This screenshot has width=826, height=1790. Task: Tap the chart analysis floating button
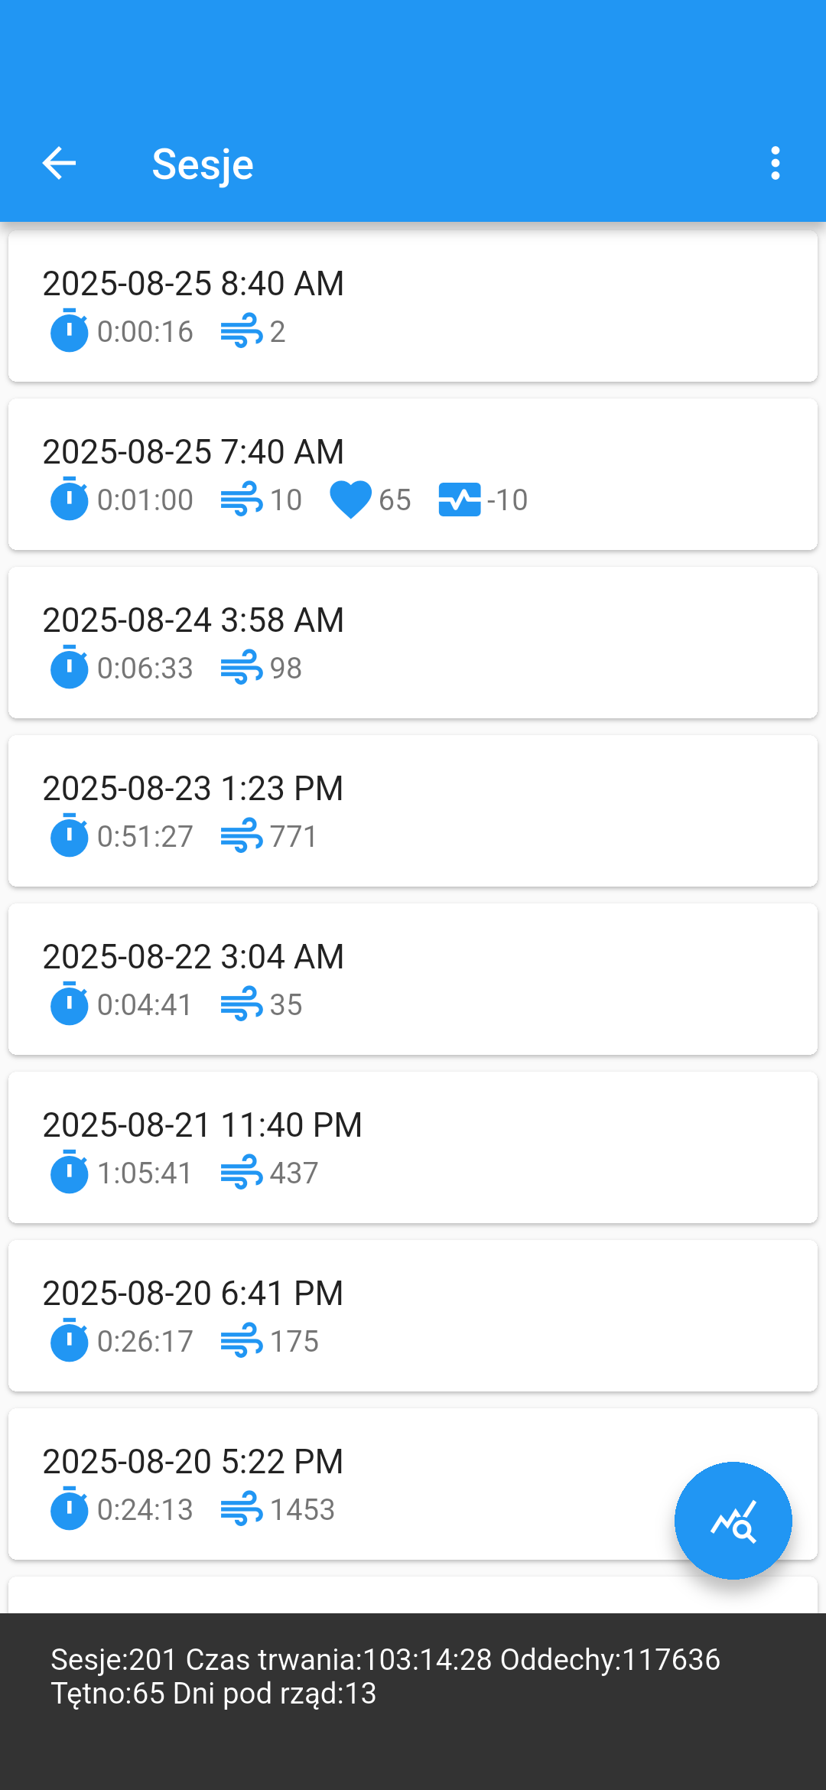[x=733, y=1521]
